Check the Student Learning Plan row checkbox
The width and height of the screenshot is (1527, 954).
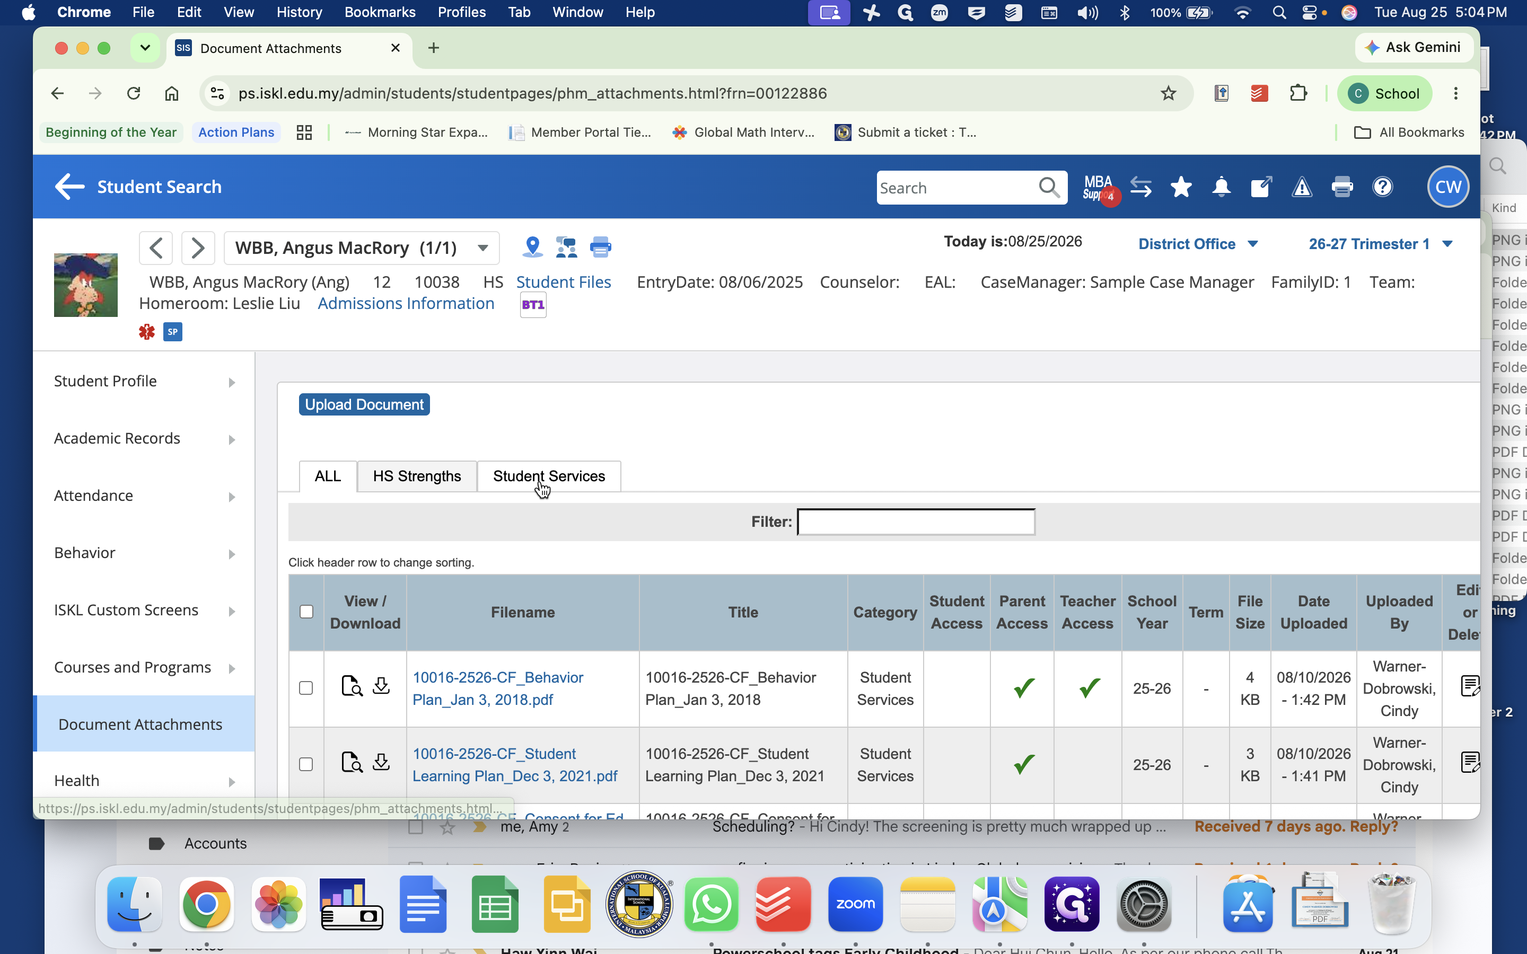pyautogui.click(x=306, y=764)
